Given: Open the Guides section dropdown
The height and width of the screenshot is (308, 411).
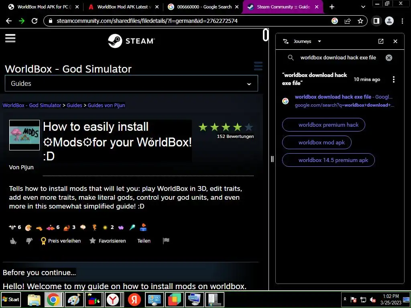Looking at the screenshot, I should pos(131,83).
